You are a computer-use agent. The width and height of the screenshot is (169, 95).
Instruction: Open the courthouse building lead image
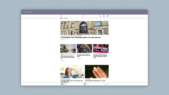point(84,28)
